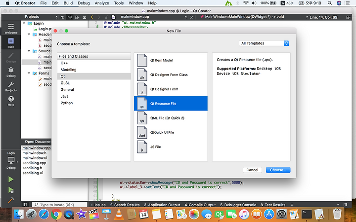
Task: Collapse the Login project tree node
Action: (x=24, y=23)
